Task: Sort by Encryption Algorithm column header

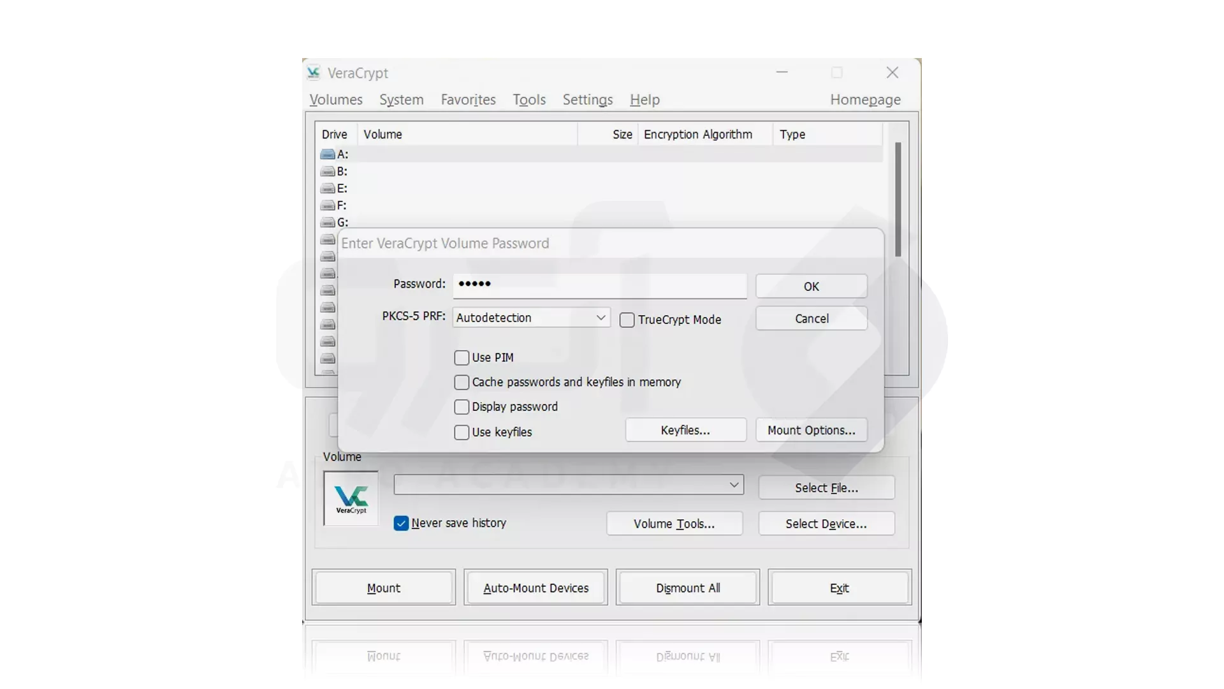Action: [x=705, y=135]
